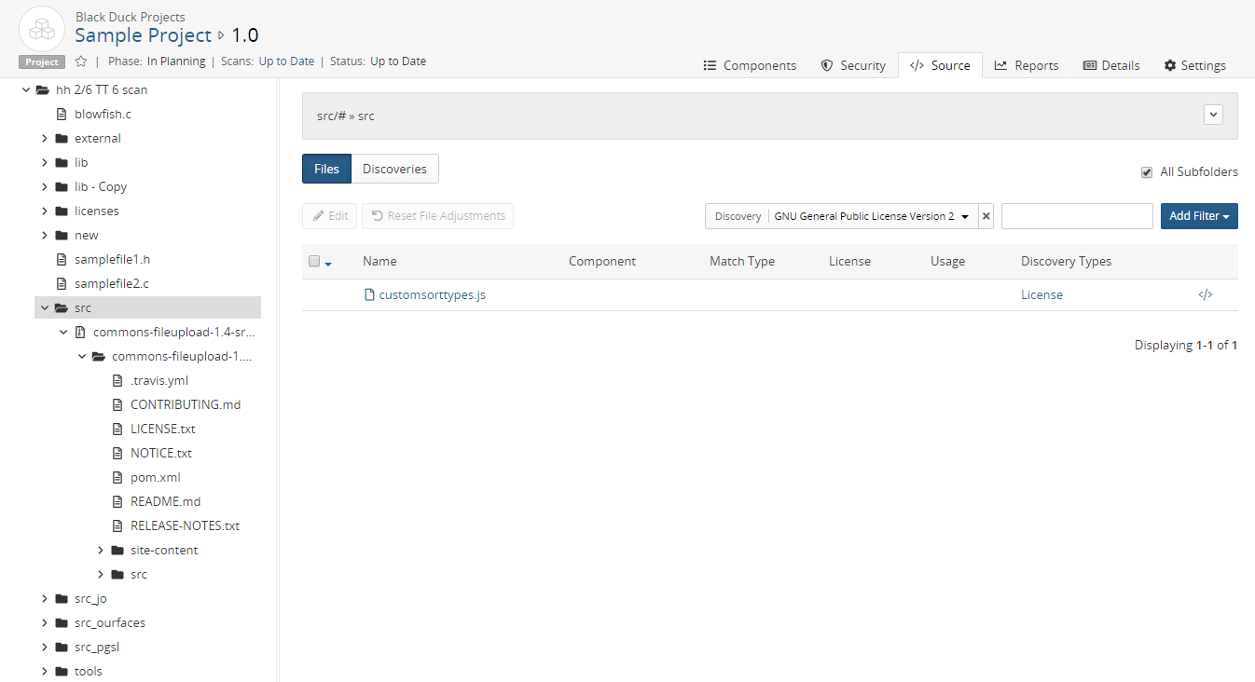Check the select-all checkbox in table header
Viewport: 1255px width, 682px height.
[314, 262]
